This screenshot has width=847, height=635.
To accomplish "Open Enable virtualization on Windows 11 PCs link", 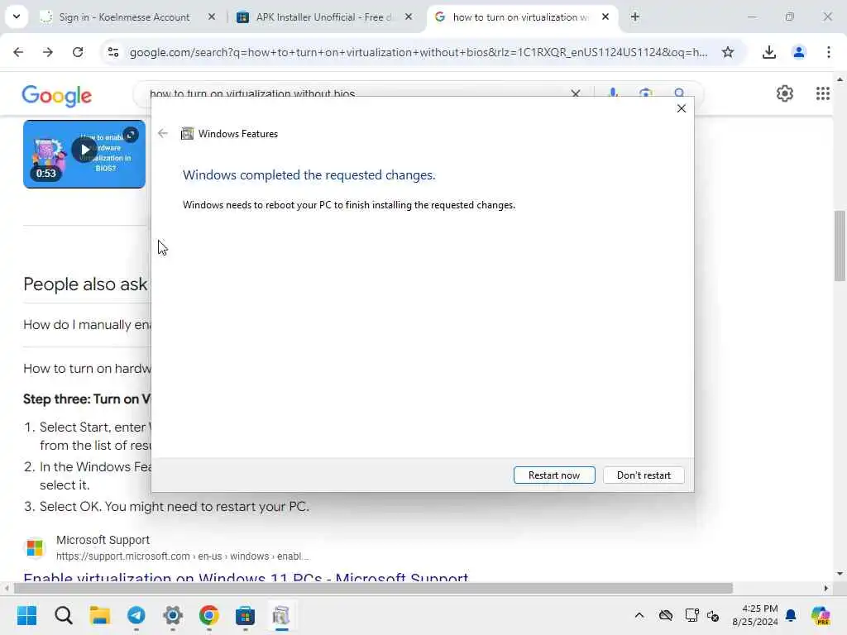I will (x=246, y=576).
